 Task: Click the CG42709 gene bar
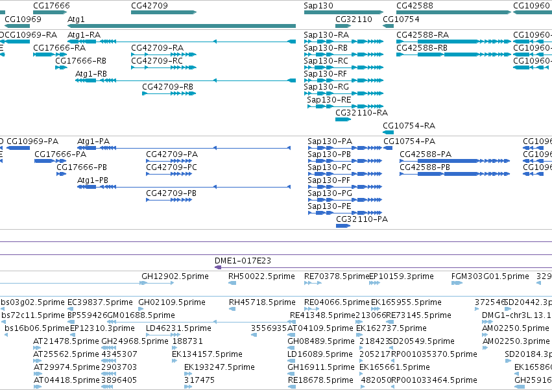pos(163,12)
